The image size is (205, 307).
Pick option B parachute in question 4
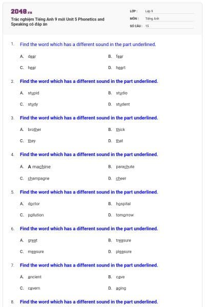[125, 167]
